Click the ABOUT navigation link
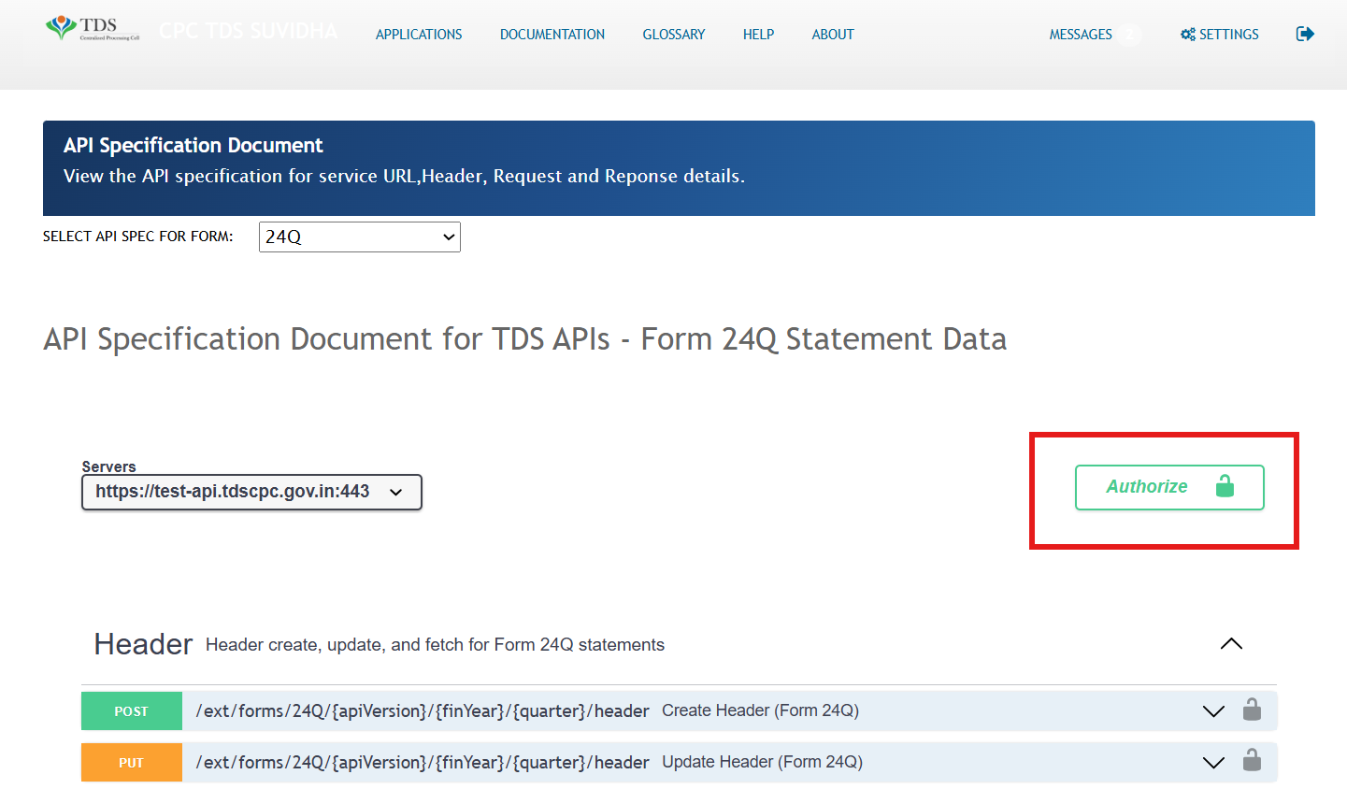1347x789 pixels. pos(832,35)
